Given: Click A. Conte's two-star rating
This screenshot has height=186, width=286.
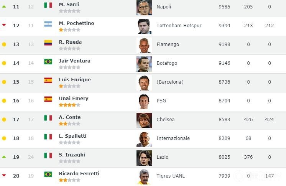Looking at the screenshot, I should pyautogui.click(x=69, y=123).
